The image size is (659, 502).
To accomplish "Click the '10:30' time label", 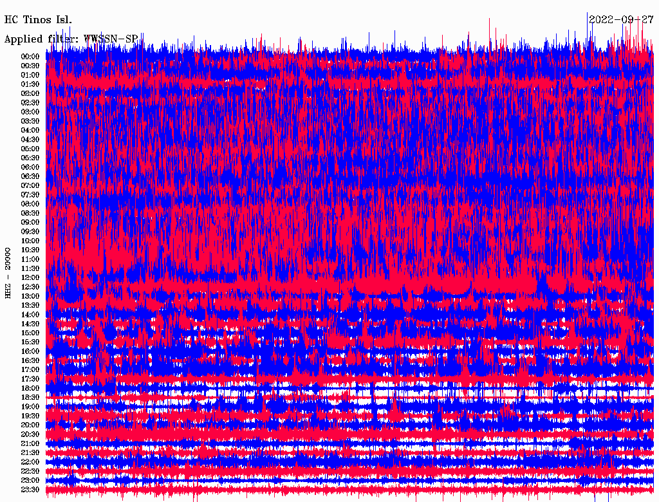I will coord(30,250).
